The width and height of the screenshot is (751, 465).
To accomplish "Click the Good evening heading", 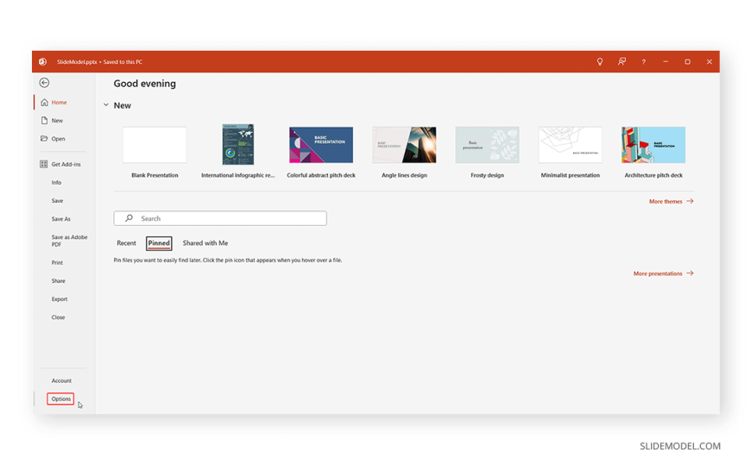I will tap(145, 84).
